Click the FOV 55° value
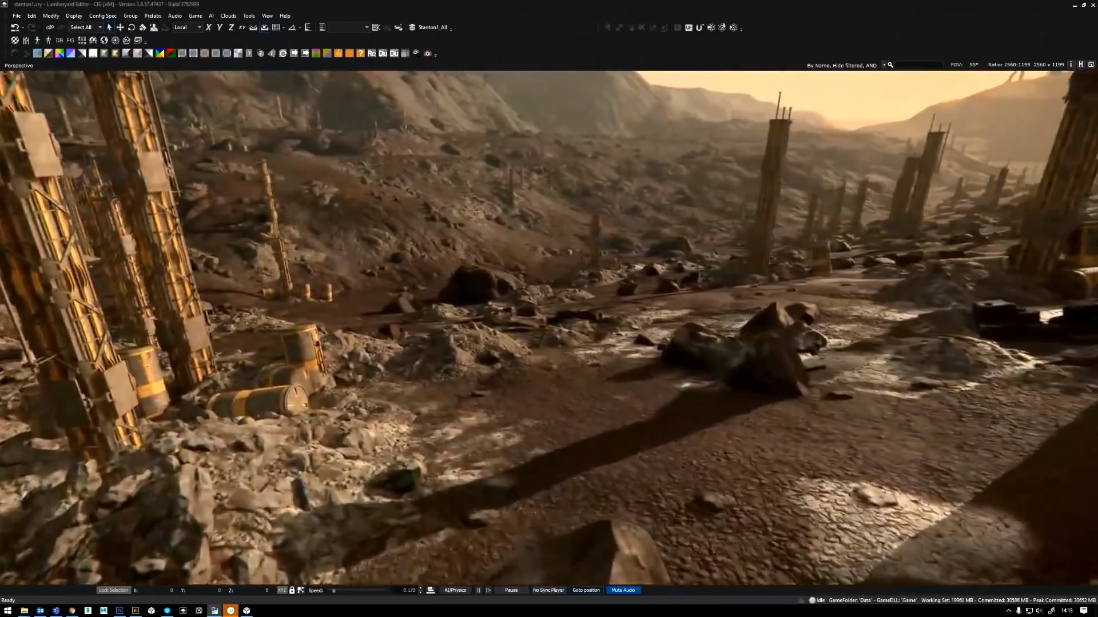Viewport: 1098px width, 617px height. pyautogui.click(x=974, y=65)
